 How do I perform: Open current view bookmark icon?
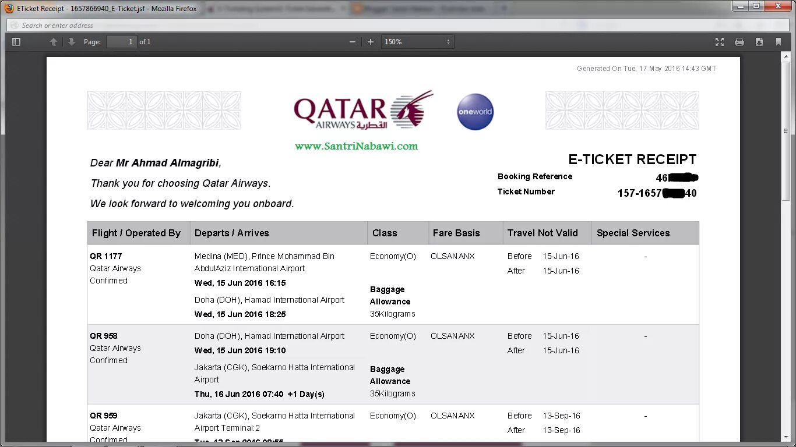click(x=779, y=42)
